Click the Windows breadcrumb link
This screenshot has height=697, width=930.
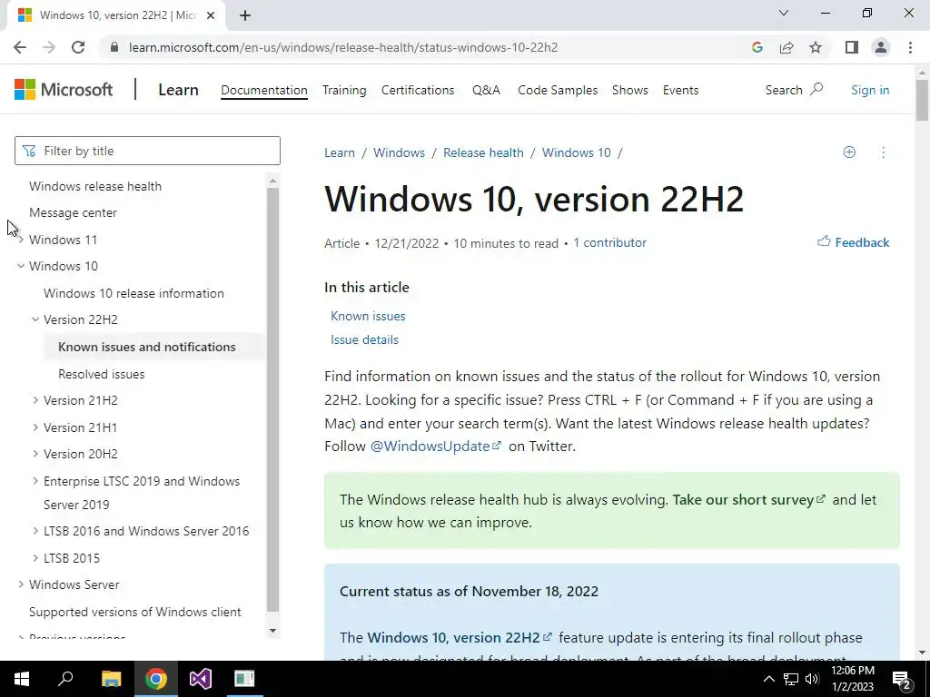click(399, 152)
